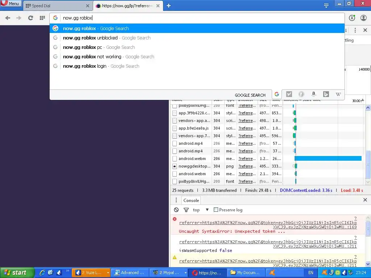Viewport: 371px width, 278px height.
Task: Open initiator link of app.b9e1ea0a.js row
Action: point(247,128)
